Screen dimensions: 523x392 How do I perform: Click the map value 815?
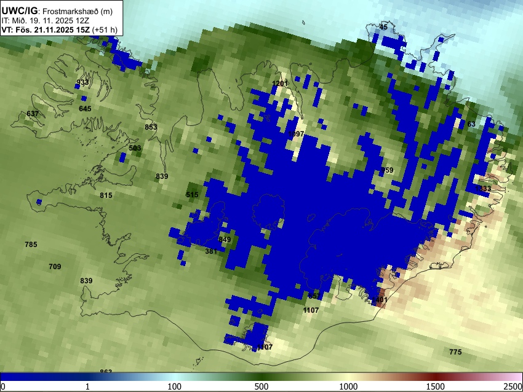(x=106, y=195)
